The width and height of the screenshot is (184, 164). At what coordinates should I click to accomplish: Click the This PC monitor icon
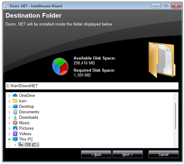[x=15, y=139]
